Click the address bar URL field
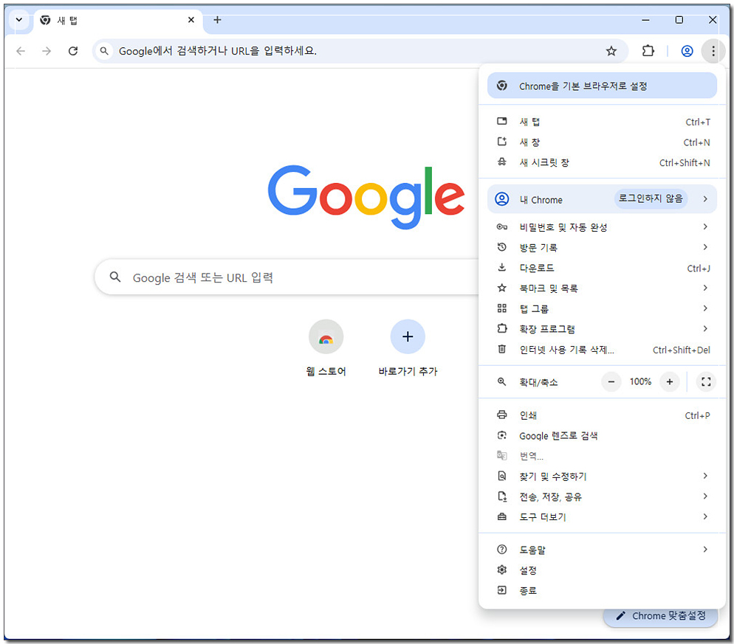734x644 pixels. pyautogui.click(x=360, y=51)
